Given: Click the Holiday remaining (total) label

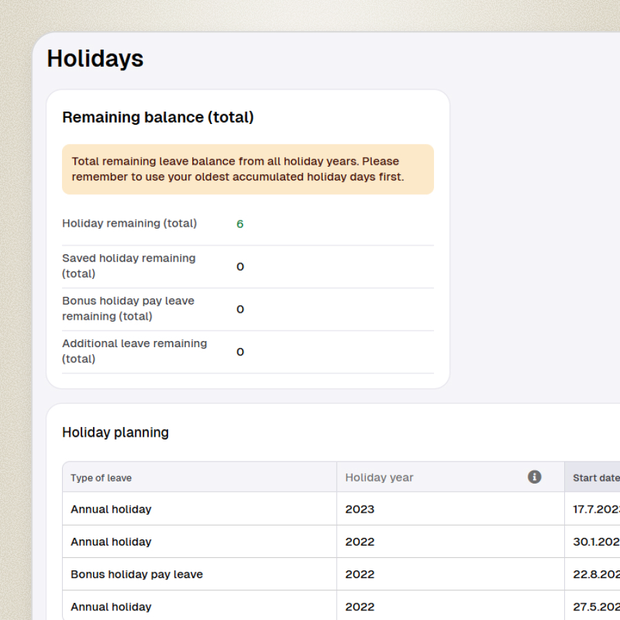Looking at the screenshot, I should 130,223.
